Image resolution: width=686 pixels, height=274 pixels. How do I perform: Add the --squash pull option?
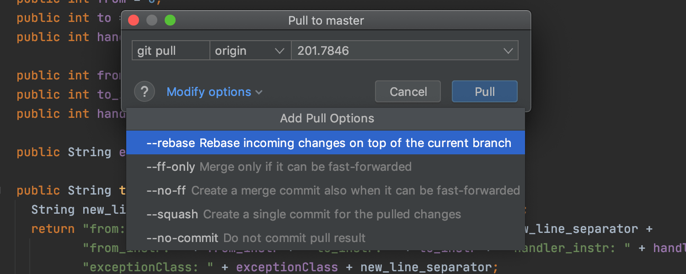[x=304, y=214]
